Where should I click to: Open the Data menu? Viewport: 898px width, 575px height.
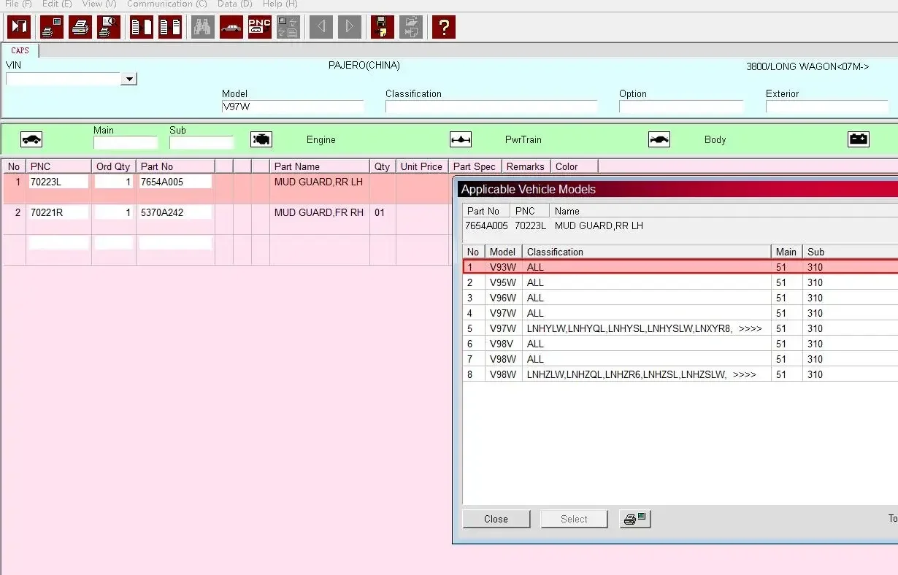(x=235, y=4)
